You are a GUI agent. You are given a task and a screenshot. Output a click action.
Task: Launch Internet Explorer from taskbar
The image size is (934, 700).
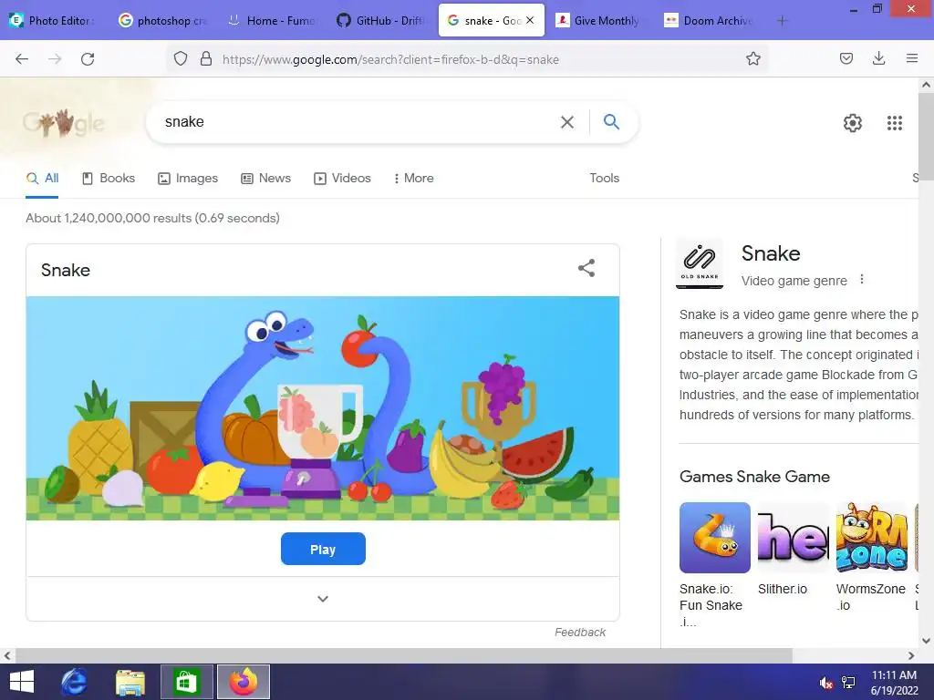75,682
